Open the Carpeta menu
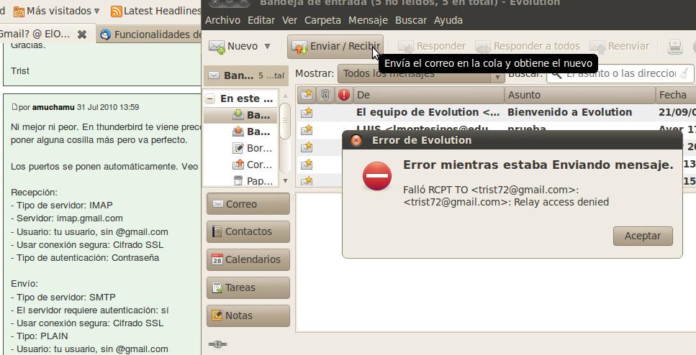696x355 pixels. [322, 20]
